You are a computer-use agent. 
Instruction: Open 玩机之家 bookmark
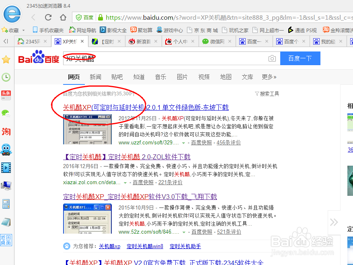point(235,30)
